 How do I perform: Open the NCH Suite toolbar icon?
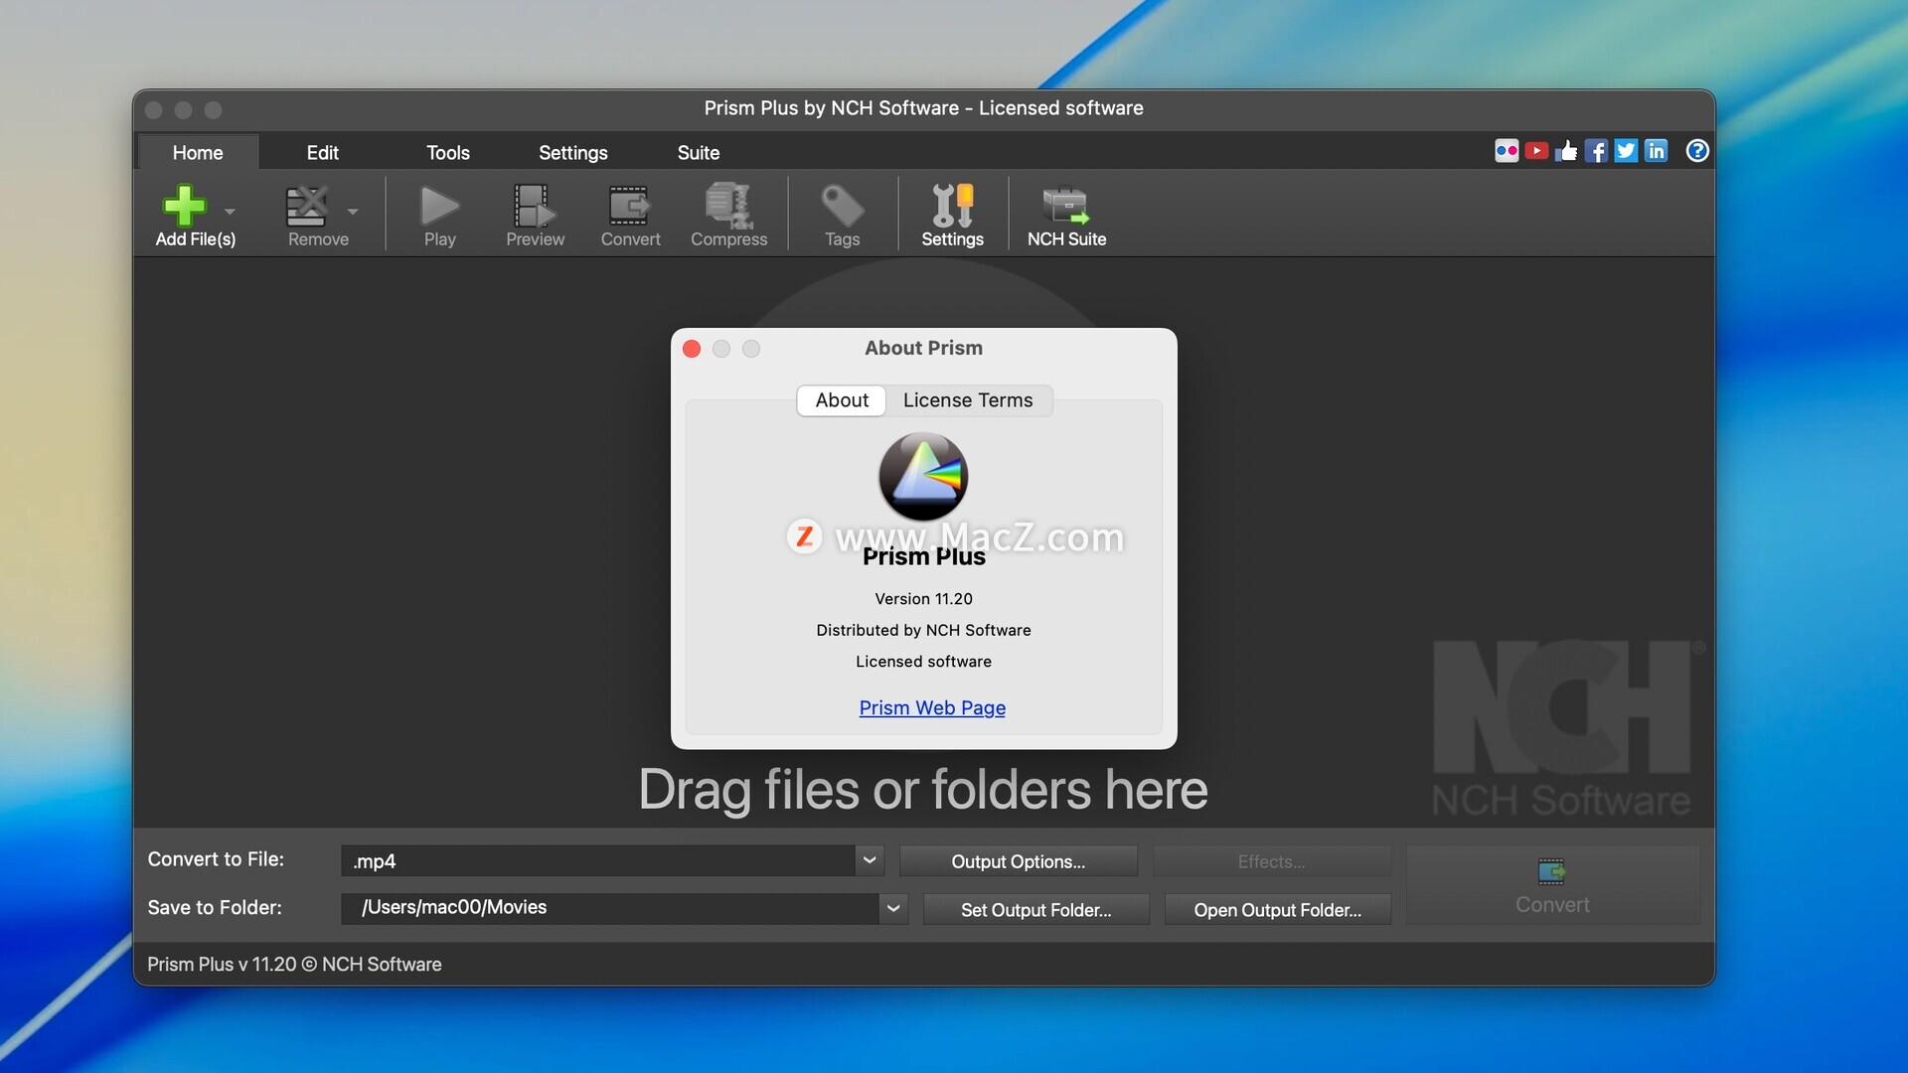click(x=1066, y=206)
